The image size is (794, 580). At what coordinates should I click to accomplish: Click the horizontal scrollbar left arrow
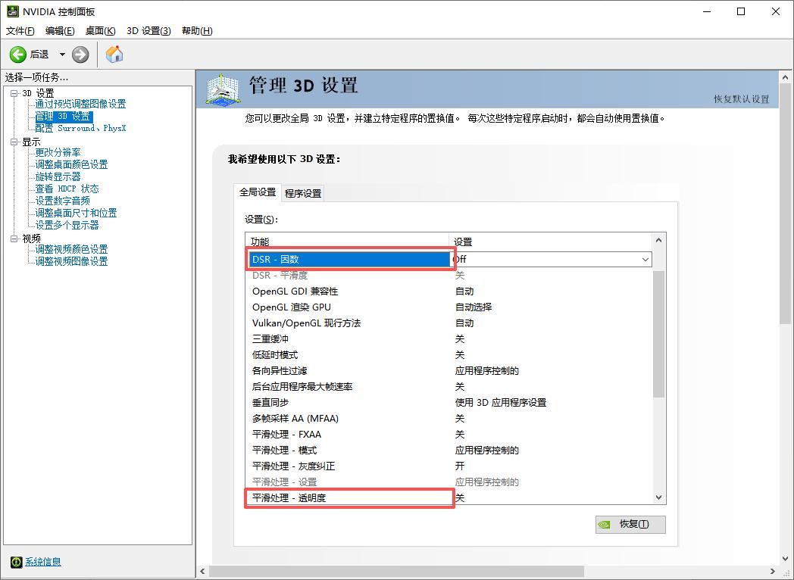point(202,572)
